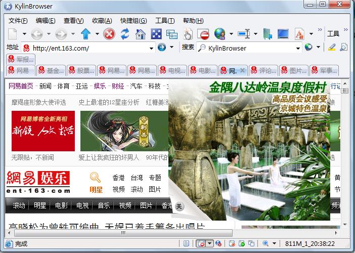Click 音乐 in the black navigation bar

point(104,205)
